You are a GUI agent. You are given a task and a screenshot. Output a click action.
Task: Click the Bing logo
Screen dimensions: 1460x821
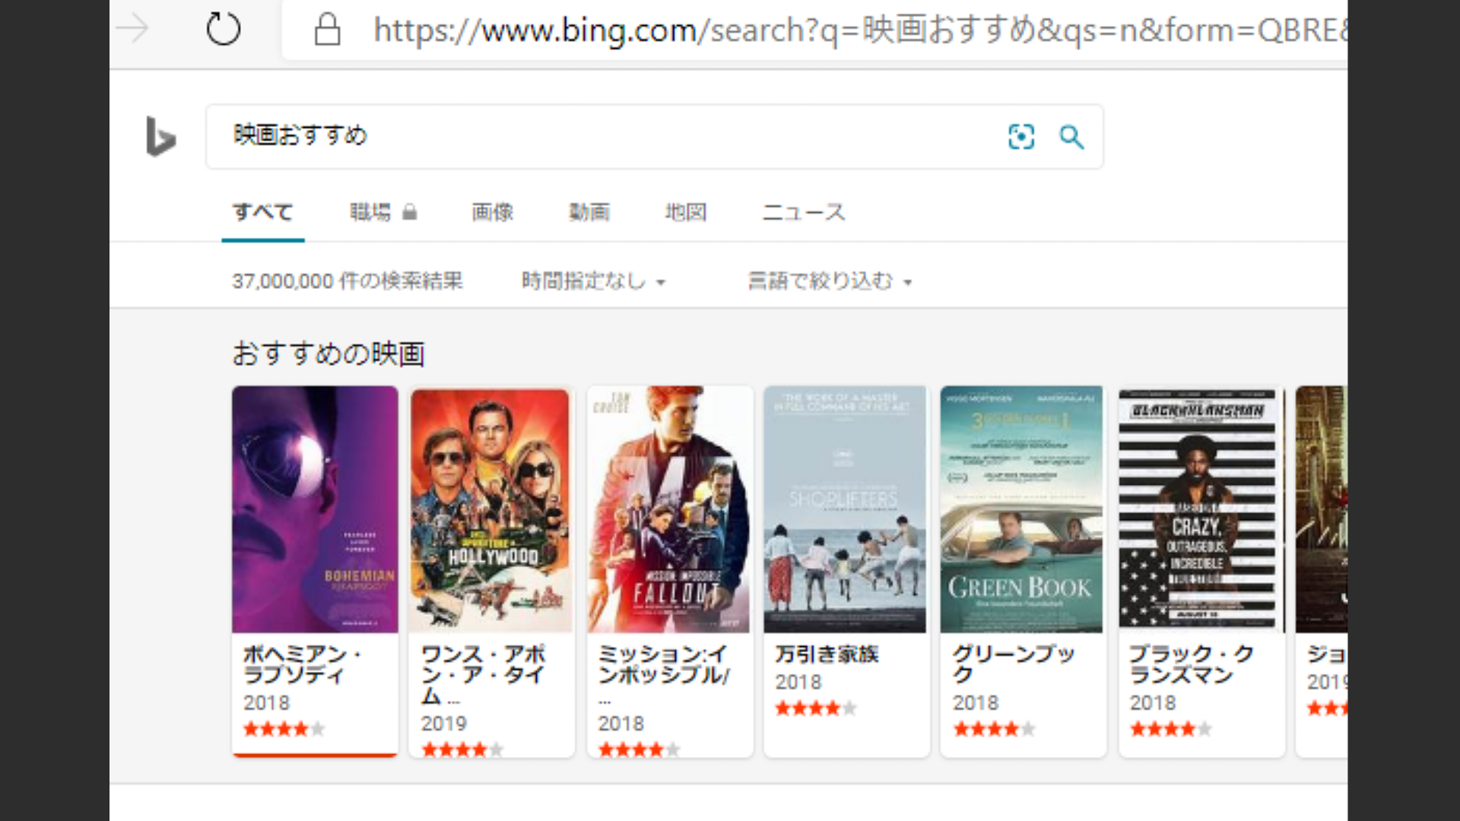(x=160, y=137)
